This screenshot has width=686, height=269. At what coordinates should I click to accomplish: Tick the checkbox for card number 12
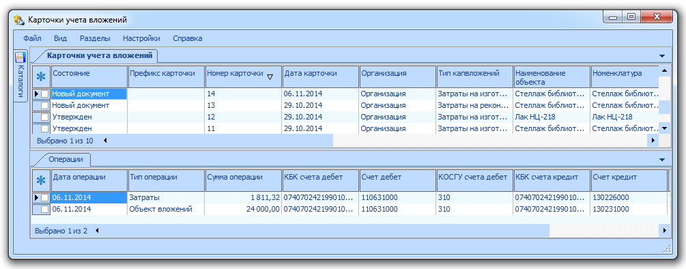coord(45,117)
